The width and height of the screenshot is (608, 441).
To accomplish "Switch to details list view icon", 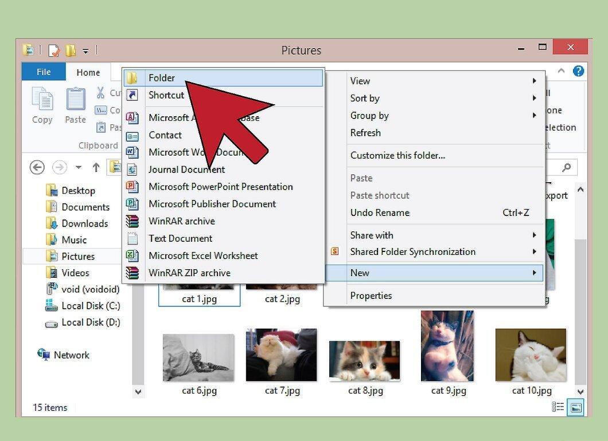I will (x=558, y=407).
